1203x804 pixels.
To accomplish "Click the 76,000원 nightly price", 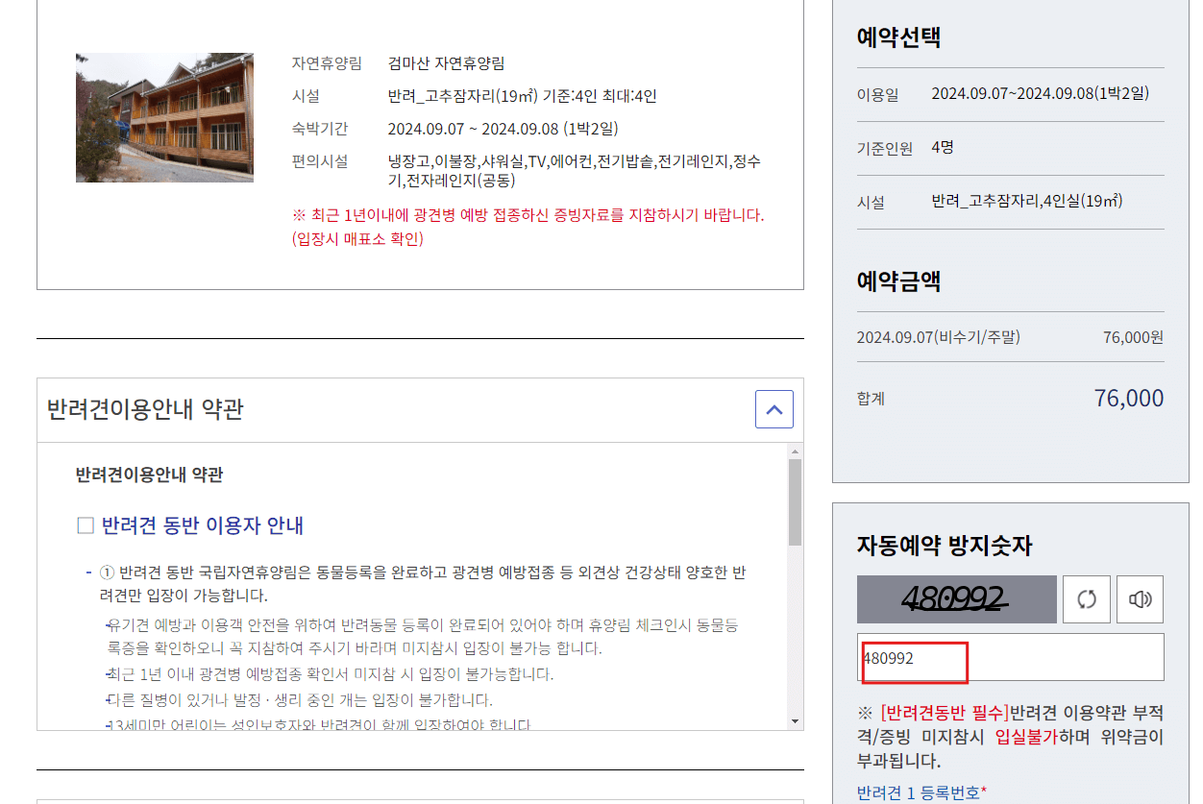I will (x=1133, y=337).
